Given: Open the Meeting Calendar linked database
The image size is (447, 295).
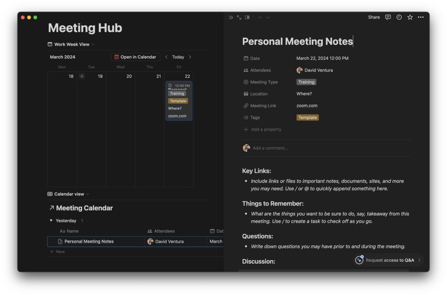Looking at the screenshot, I should coord(85,208).
